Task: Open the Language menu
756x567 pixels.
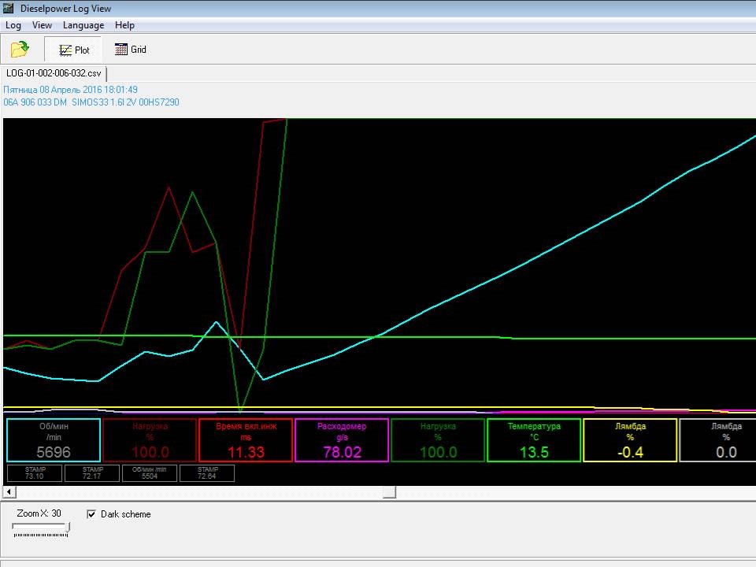Action: click(x=83, y=25)
